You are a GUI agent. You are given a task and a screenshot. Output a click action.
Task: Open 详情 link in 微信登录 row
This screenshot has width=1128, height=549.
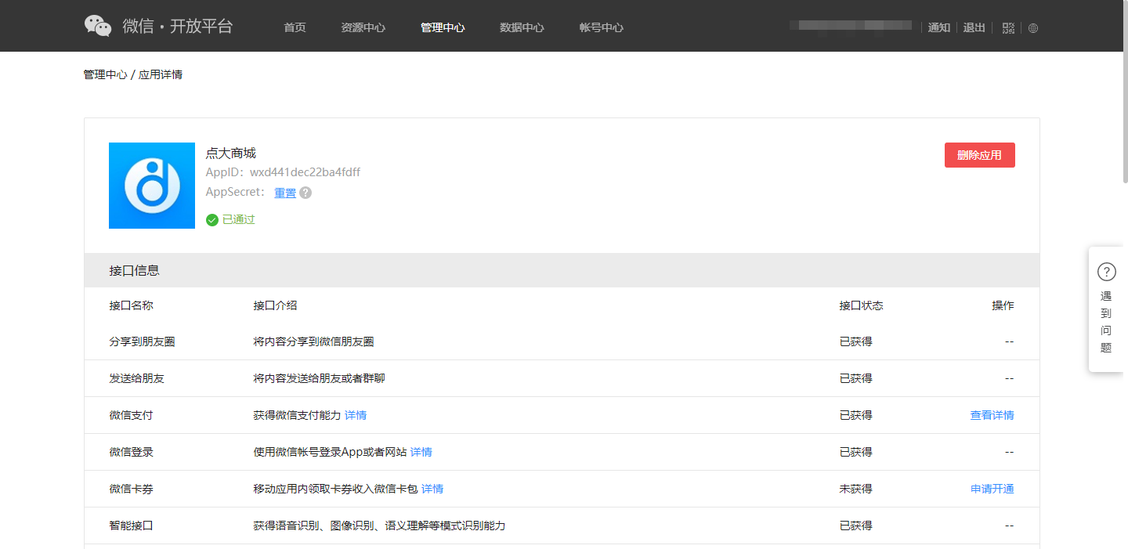(x=421, y=452)
